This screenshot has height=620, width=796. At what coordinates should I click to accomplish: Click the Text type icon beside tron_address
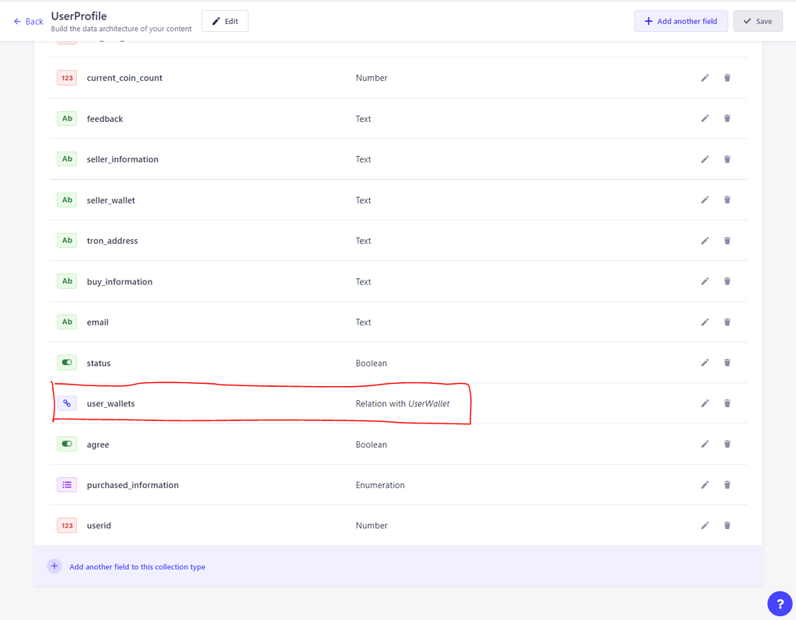[x=66, y=240]
